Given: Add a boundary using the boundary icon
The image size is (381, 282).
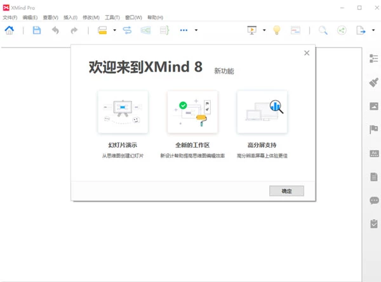Looking at the screenshot, I should pyautogui.click(x=145, y=30).
